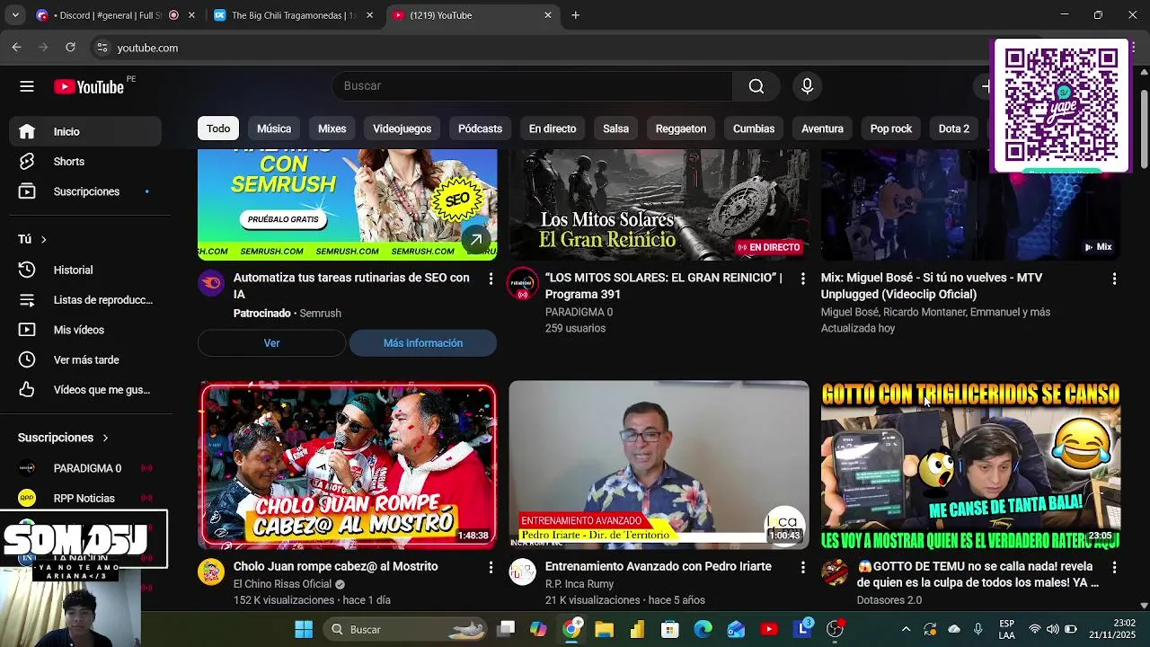Open options for GOTTO DE TEMU video
Viewport: 1150px width, 647px height.
click(1114, 567)
